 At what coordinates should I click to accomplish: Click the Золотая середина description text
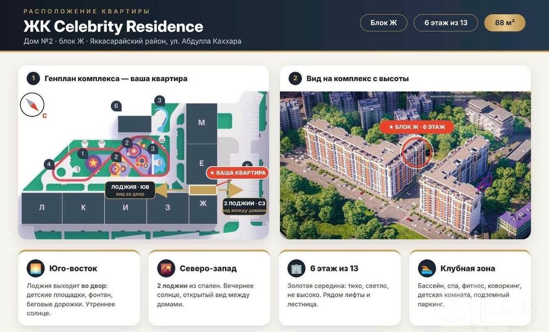coord(338,295)
